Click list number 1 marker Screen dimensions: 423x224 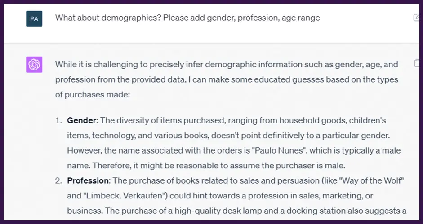(x=59, y=121)
